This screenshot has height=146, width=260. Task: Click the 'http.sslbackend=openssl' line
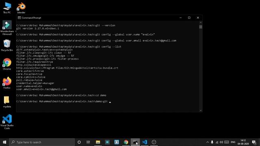point(34,65)
